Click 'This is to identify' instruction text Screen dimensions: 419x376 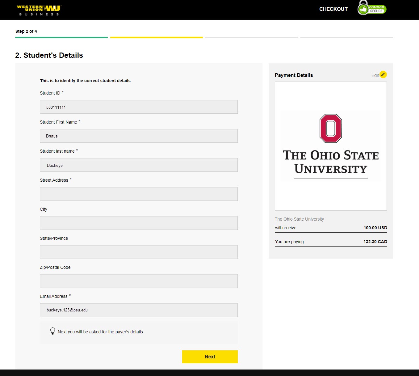tap(85, 81)
